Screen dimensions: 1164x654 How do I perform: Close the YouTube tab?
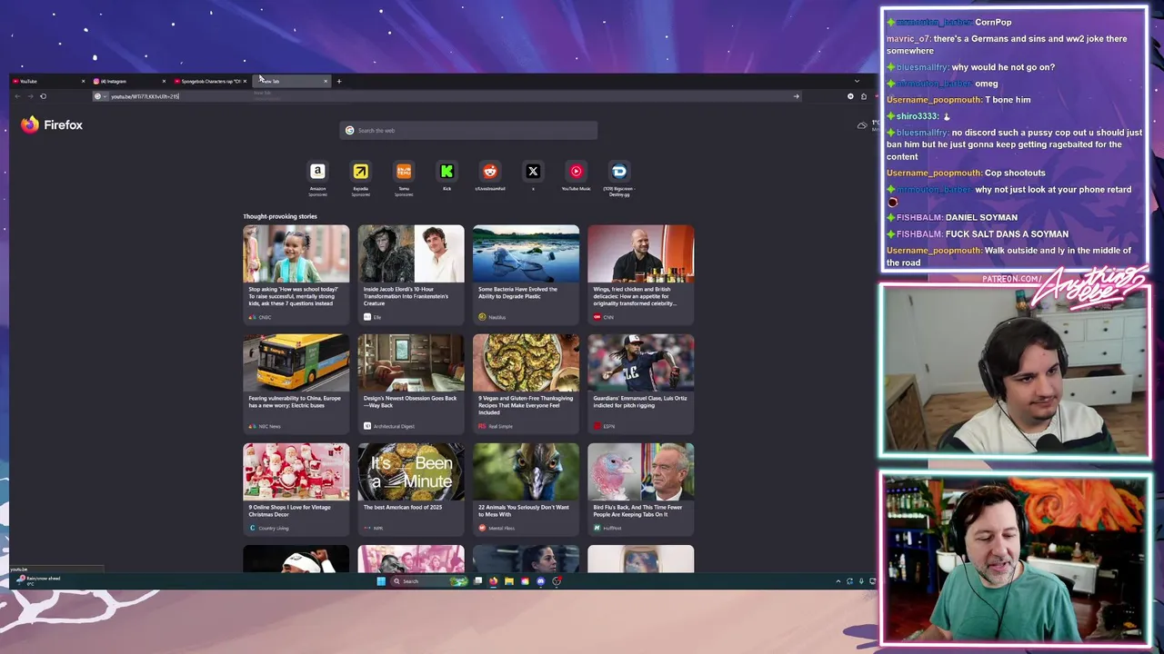pos(83,81)
